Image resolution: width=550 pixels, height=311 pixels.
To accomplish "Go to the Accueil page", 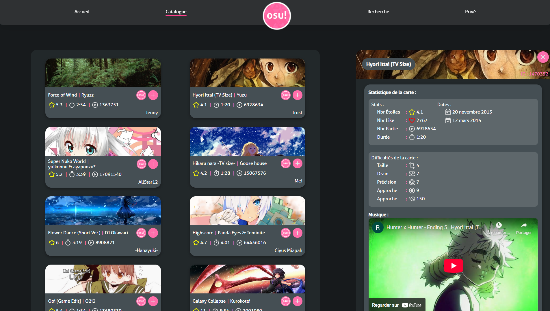I will tap(82, 12).
